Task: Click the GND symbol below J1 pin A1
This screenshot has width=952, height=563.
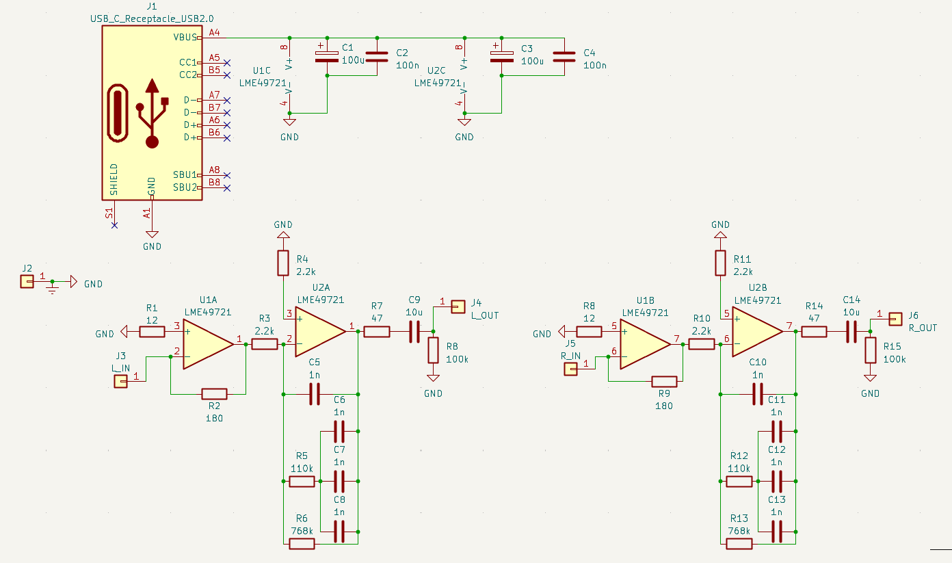Action: point(152,234)
